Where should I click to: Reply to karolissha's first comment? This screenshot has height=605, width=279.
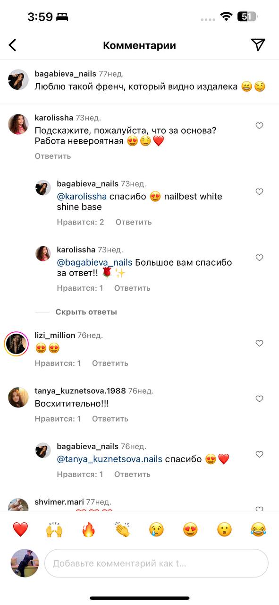(x=53, y=156)
